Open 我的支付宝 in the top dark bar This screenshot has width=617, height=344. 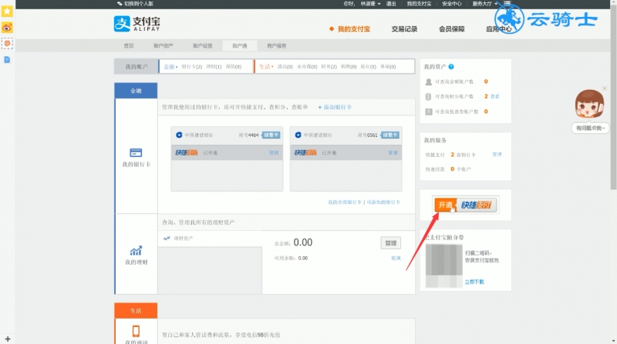[x=419, y=4]
